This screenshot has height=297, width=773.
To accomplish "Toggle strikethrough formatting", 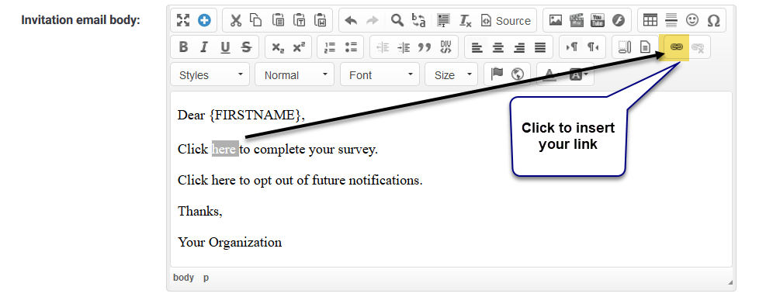I will tap(247, 47).
